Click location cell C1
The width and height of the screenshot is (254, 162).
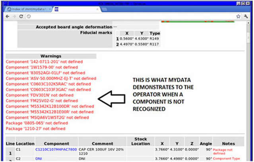click(x=18, y=149)
